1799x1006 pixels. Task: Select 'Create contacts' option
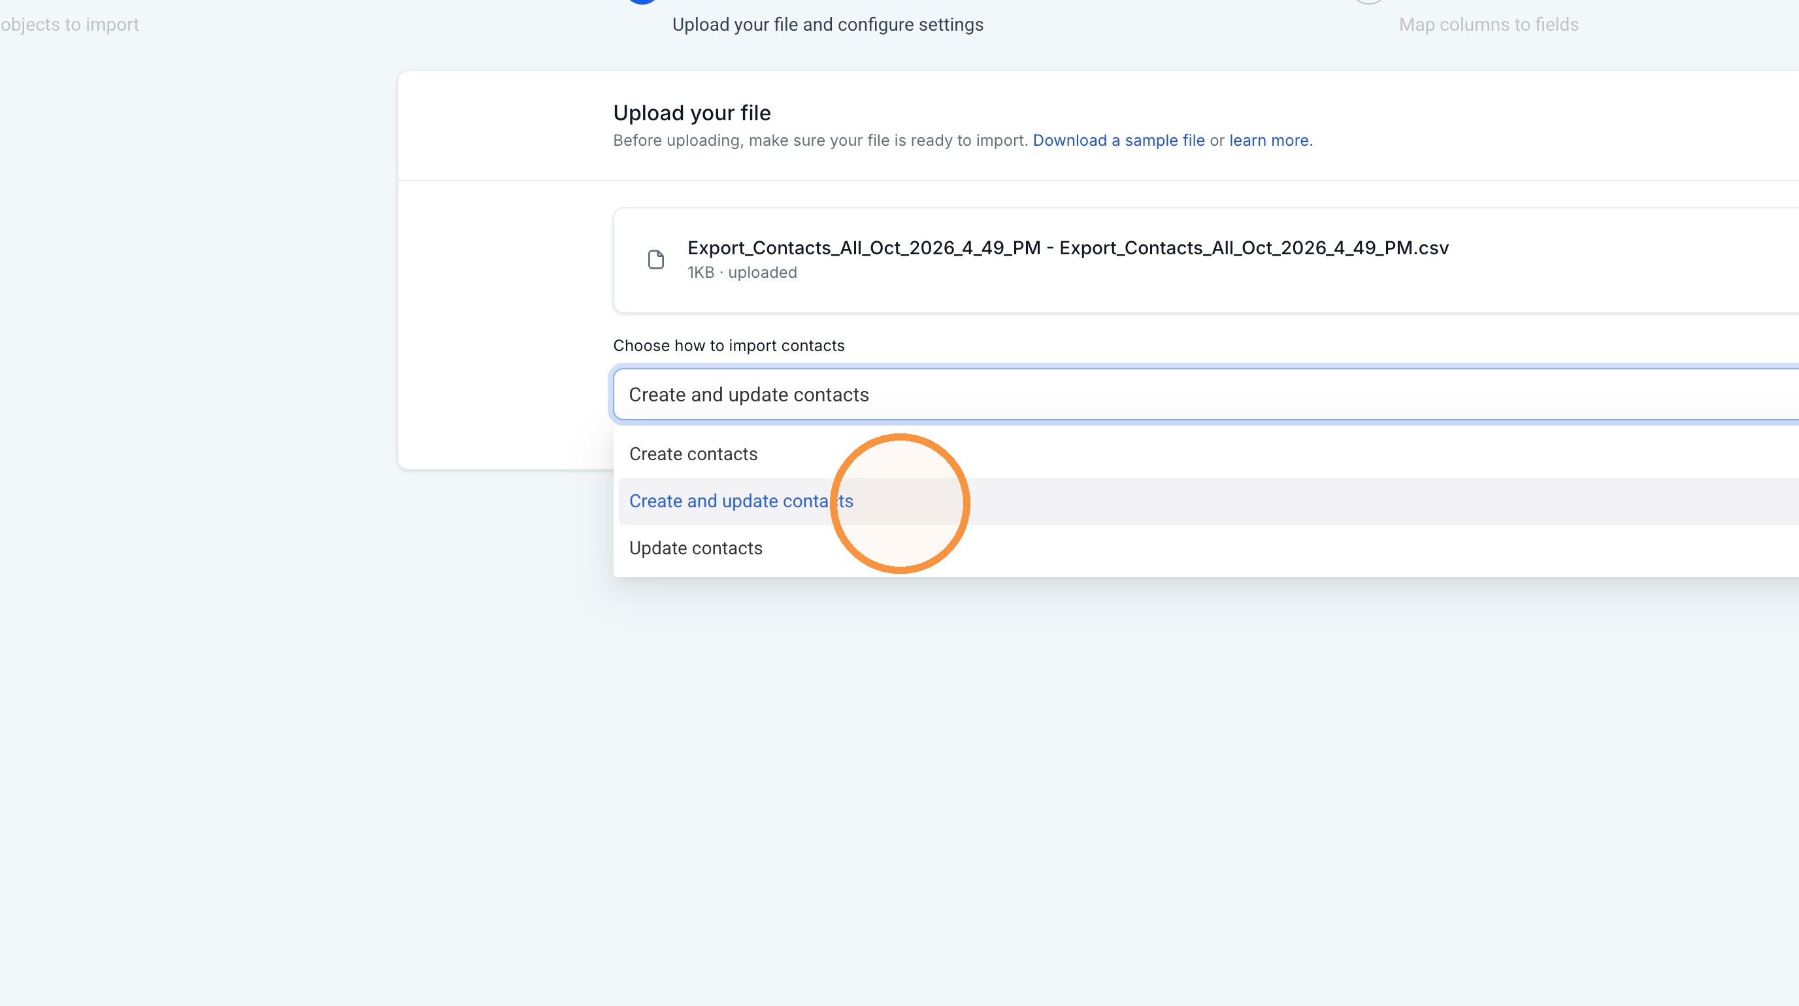point(1208,454)
